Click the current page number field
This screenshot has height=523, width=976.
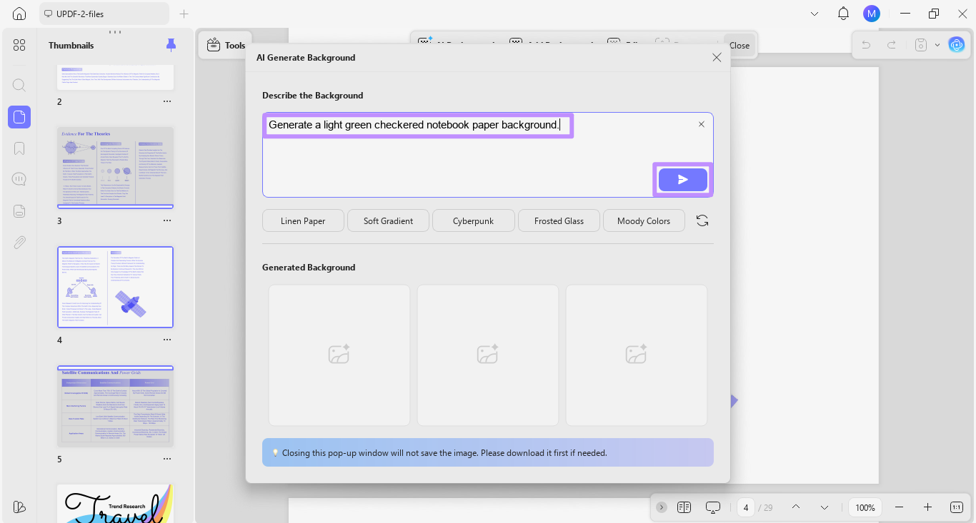point(746,507)
